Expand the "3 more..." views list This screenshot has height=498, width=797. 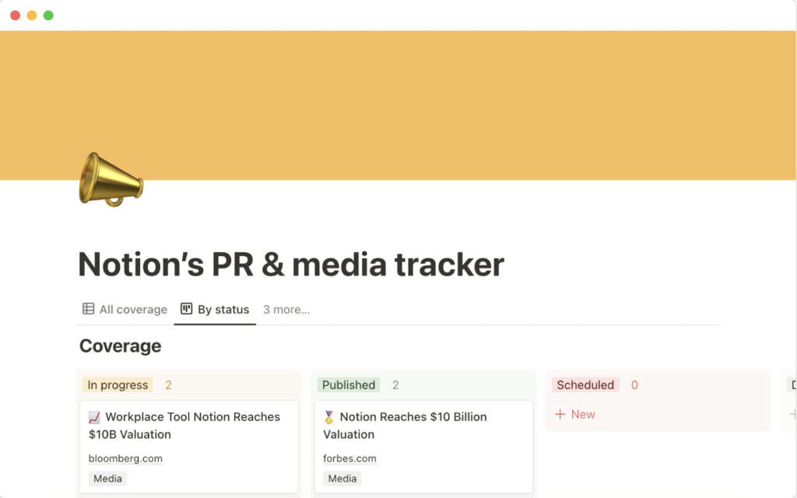(x=286, y=309)
